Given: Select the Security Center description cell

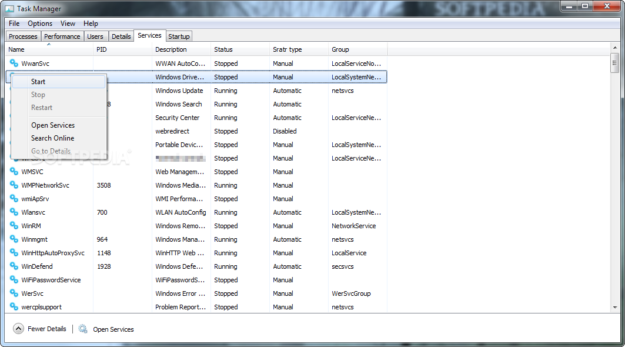Looking at the screenshot, I should coord(178,118).
